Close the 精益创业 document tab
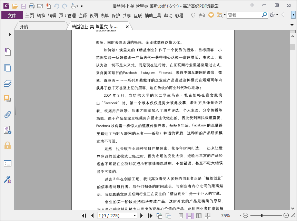Viewport: 297px width, 221px height. pyautogui.click(x=127, y=27)
